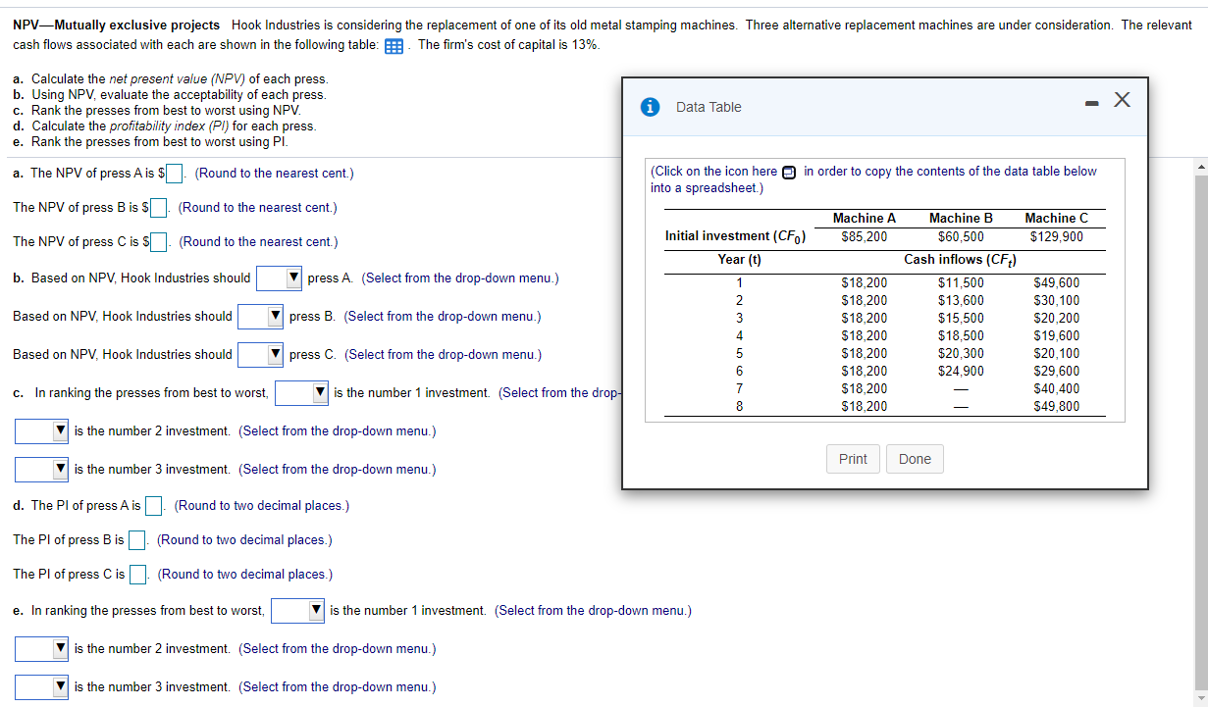Select the NPV of press C input box
1208x707 pixels.
tap(159, 242)
